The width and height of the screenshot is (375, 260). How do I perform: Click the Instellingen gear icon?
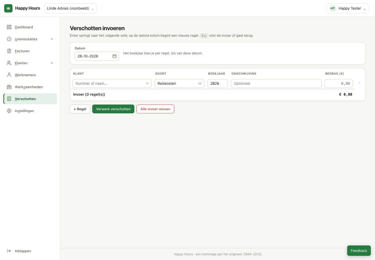tap(9, 111)
